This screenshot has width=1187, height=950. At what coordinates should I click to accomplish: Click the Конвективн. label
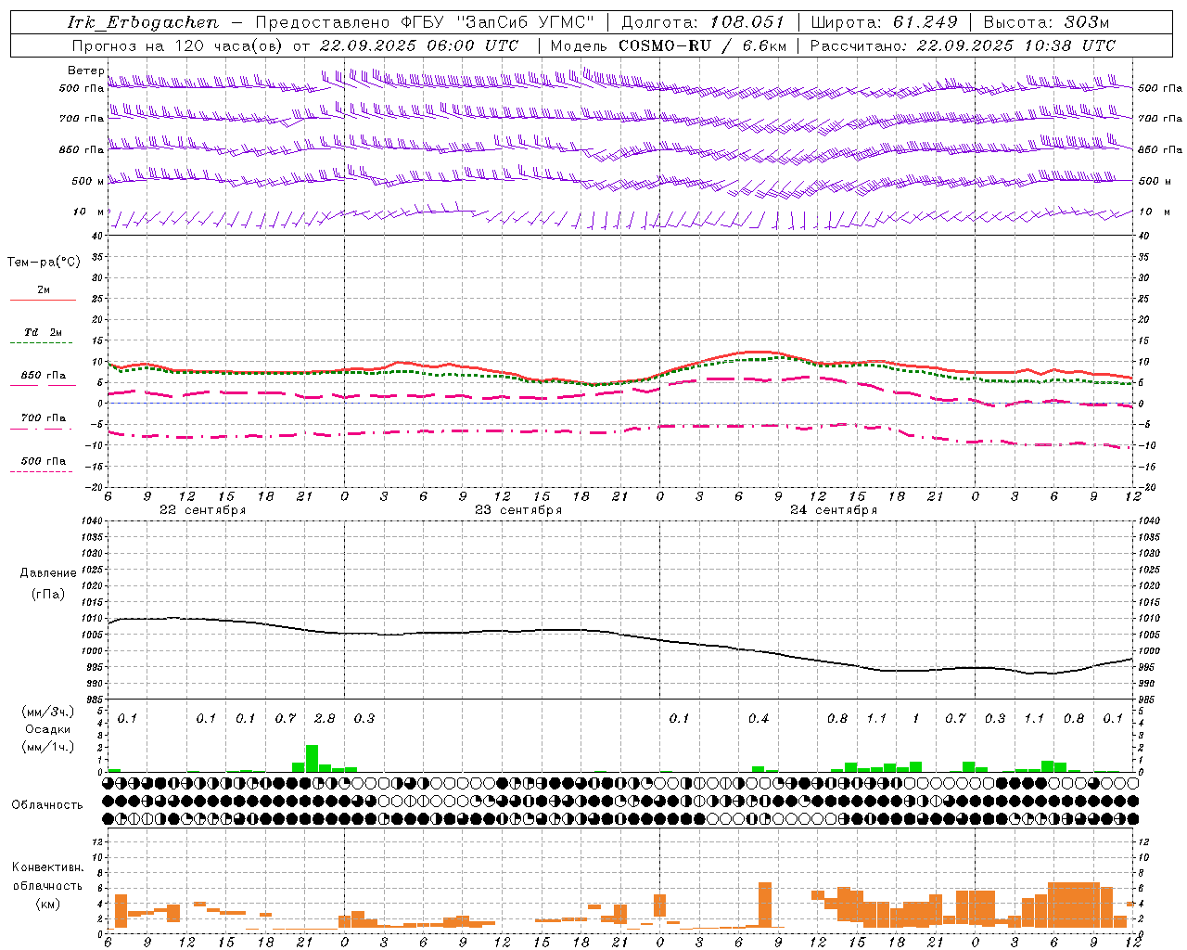click(47, 867)
